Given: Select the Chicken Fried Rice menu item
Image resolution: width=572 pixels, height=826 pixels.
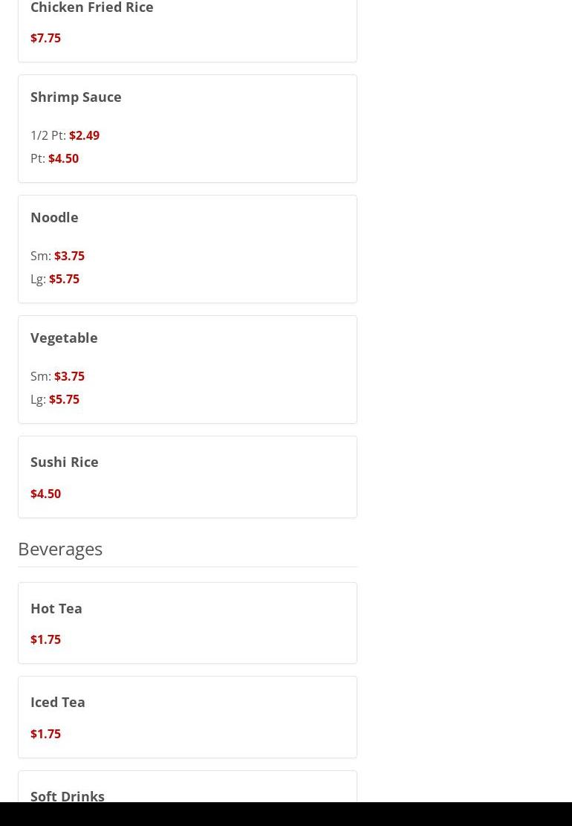Looking at the screenshot, I should (187, 30).
